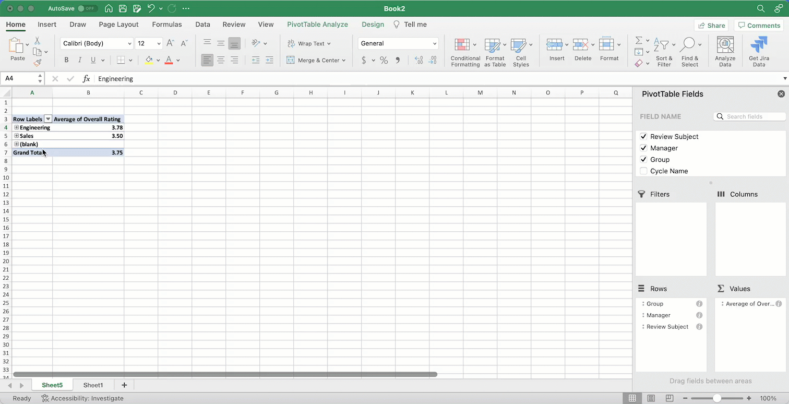Click the Paste clipboard icon

click(x=17, y=46)
